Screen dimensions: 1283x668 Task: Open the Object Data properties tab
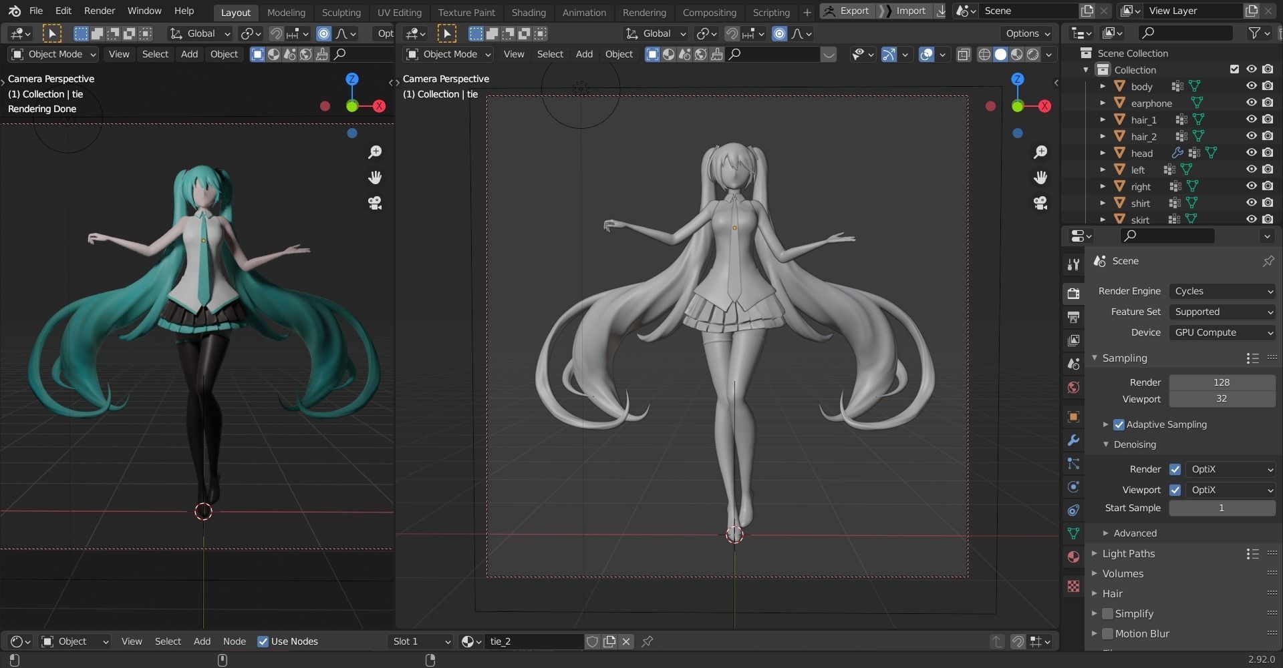click(x=1073, y=533)
